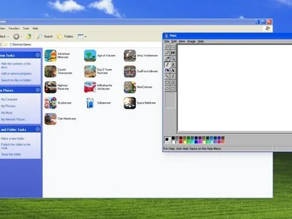Click Share this folder link
292x219 pixels.
click(11, 155)
